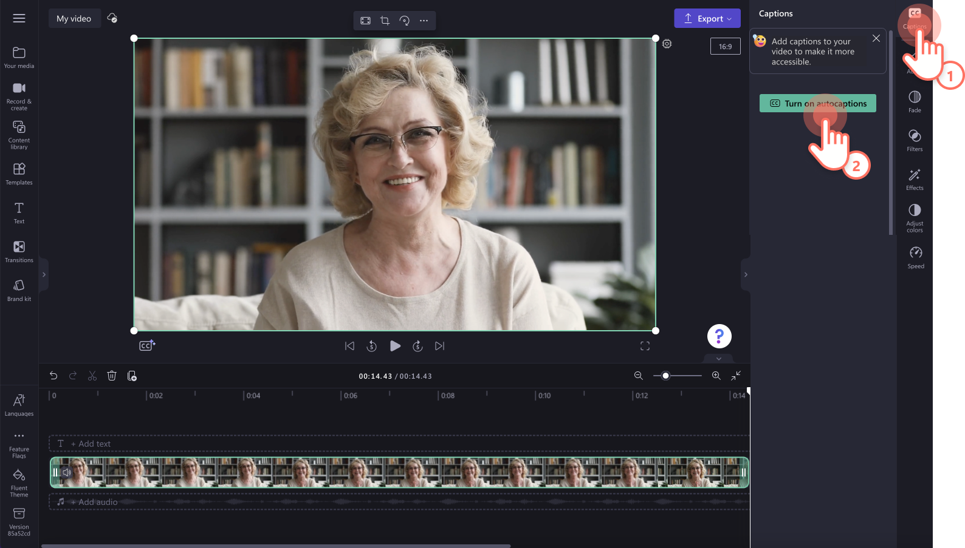Open the 16:9 aspect ratio selector
Viewport: 965px width, 548px height.
725,46
